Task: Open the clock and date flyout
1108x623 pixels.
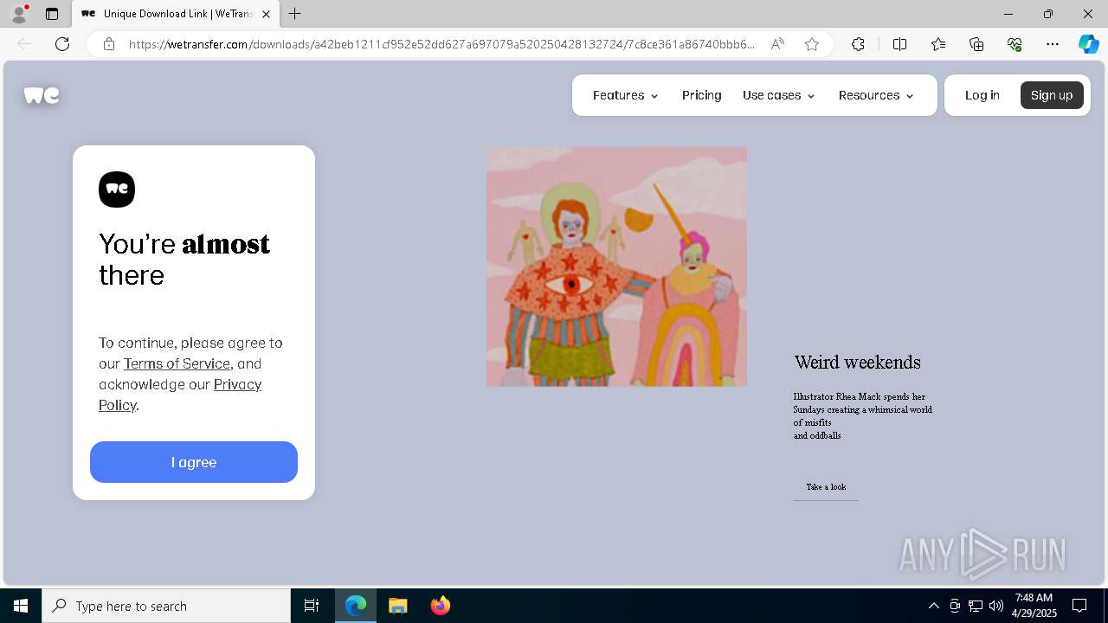Action: pos(1034,606)
